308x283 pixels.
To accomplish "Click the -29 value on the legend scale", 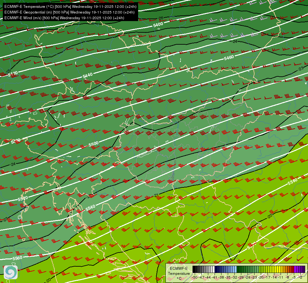I will tap(241, 277).
